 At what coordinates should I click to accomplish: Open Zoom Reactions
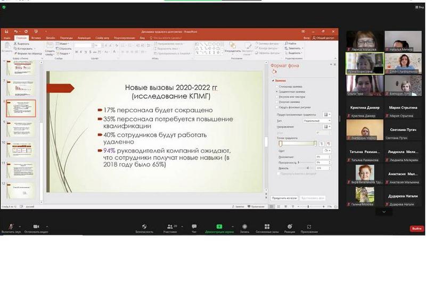coord(289,227)
